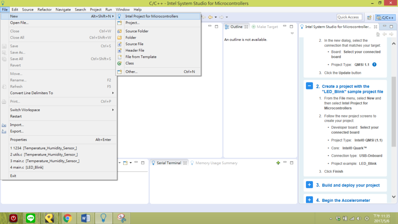Reopen recent file 1234 [Temperature_Humidity_Sensor_]
This screenshot has height=224, width=398.
tap(58, 148)
